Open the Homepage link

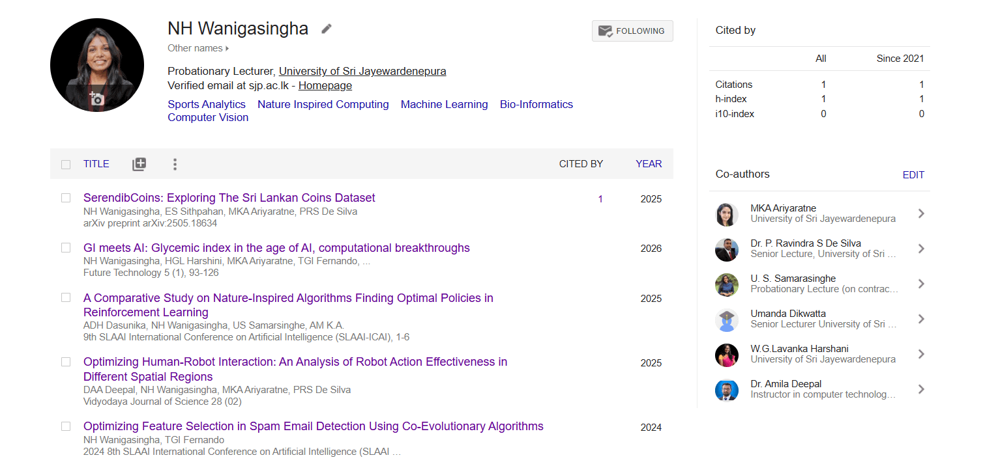325,85
